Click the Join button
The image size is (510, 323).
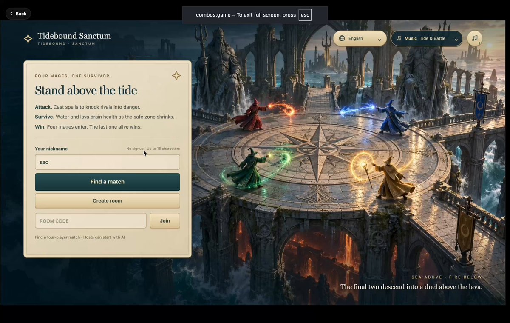[x=165, y=221]
